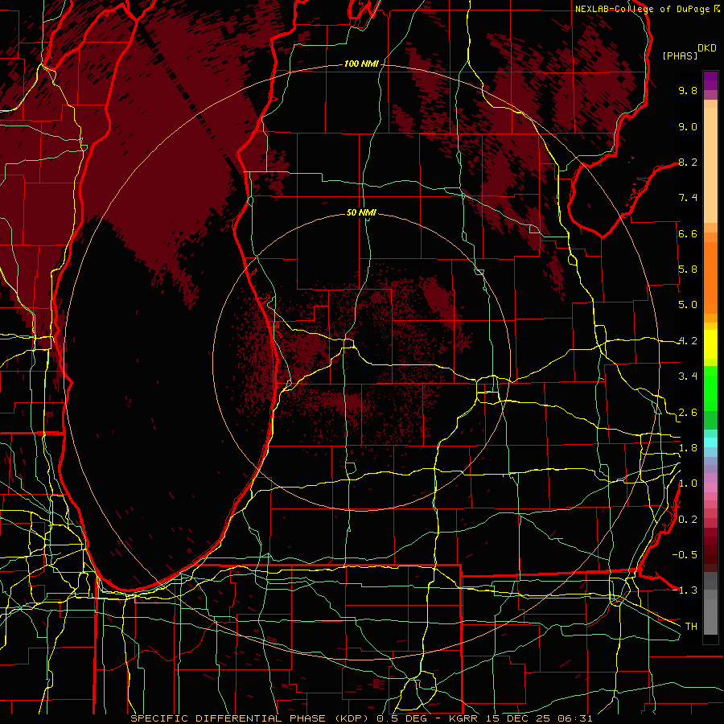Click the 1.3 legend value near the bottom
This screenshot has width=724, height=724.
point(688,590)
